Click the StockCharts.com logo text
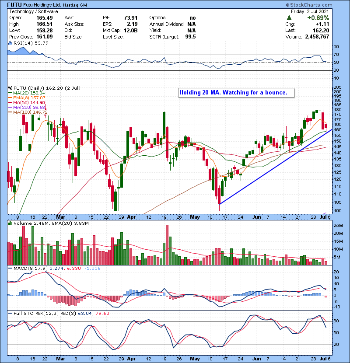This screenshot has height=363, width=350. tap(309, 5)
